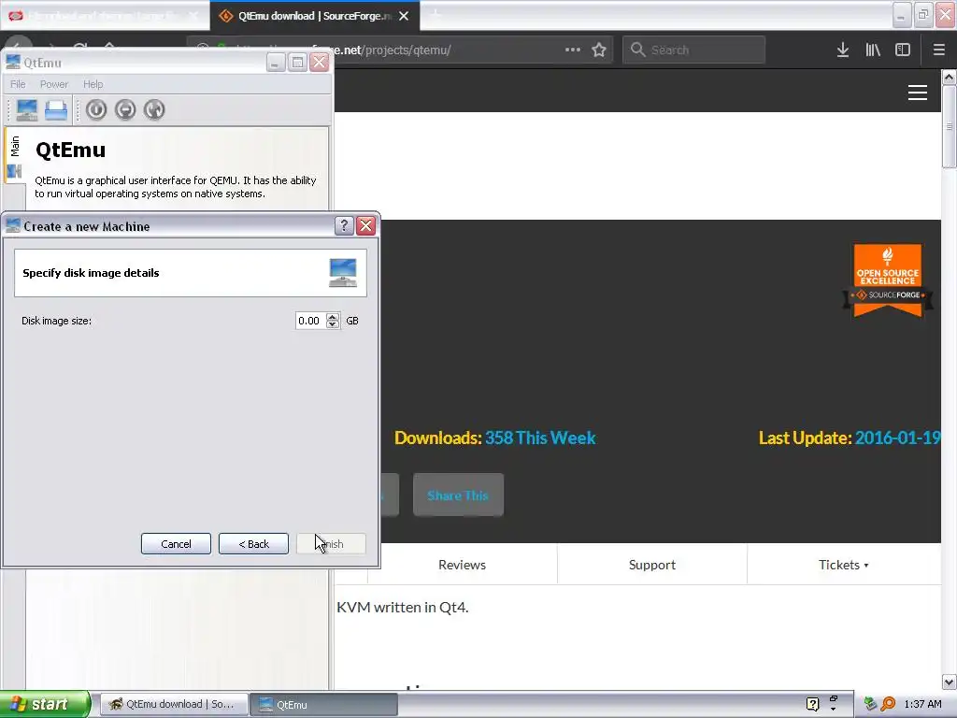
Task: Open the Power menu in QtEmu
Action: coord(53,84)
